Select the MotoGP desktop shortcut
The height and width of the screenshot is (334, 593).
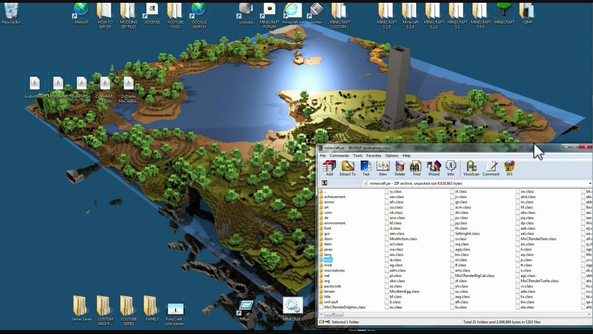(x=82, y=13)
